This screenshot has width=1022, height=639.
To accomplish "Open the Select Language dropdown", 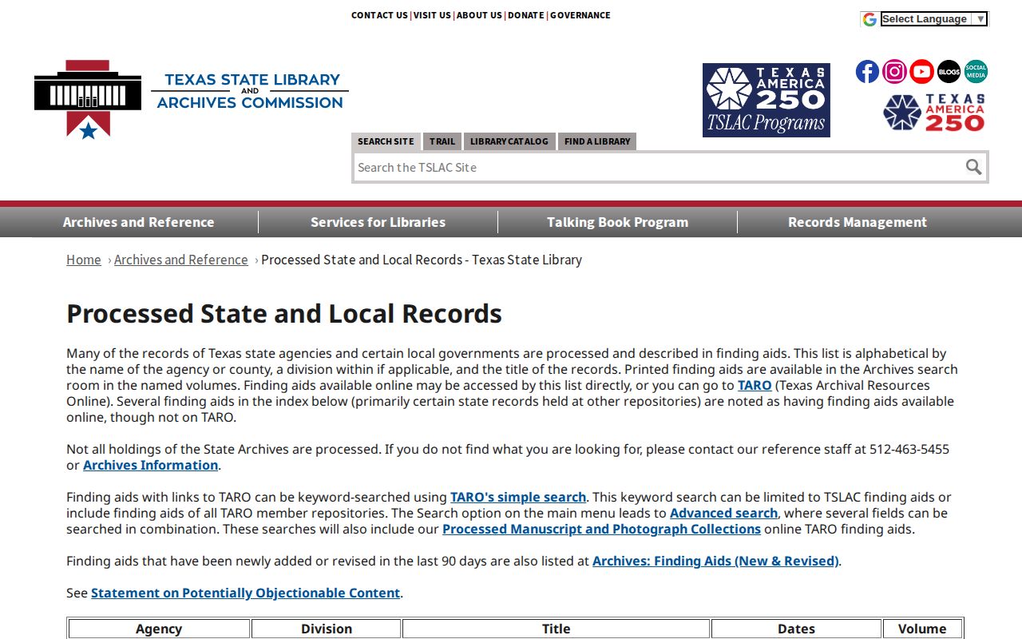I will click(x=934, y=19).
